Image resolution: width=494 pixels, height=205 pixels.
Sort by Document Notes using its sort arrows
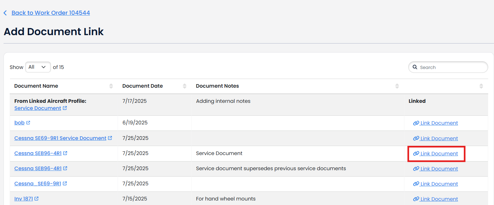pos(397,86)
